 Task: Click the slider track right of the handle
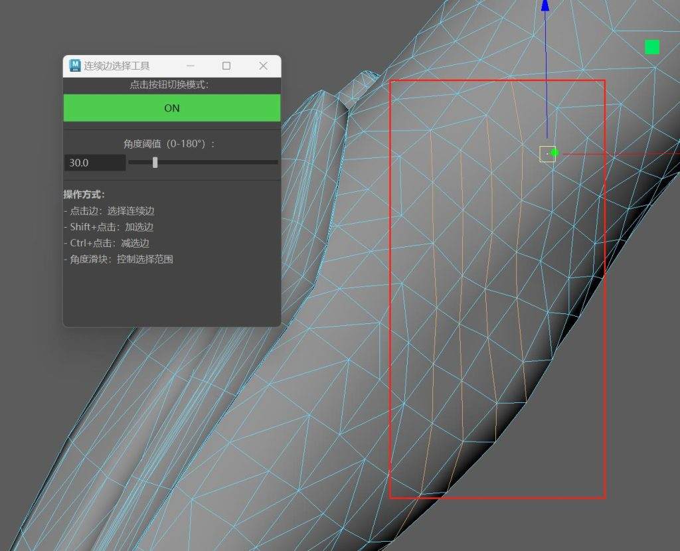point(219,162)
